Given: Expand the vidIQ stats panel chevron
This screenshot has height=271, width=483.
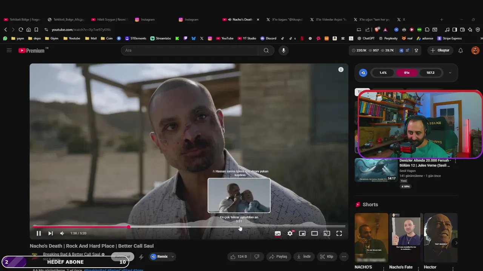Looking at the screenshot, I should pyautogui.click(x=450, y=73).
